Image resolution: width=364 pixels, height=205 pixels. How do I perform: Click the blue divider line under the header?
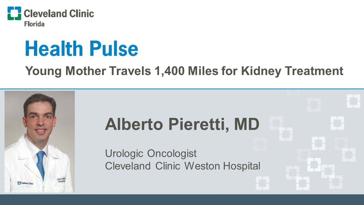click(182, 89)
